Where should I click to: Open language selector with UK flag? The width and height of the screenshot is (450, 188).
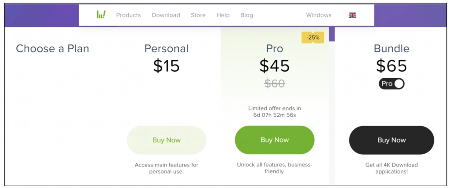(x=352, y=15)
